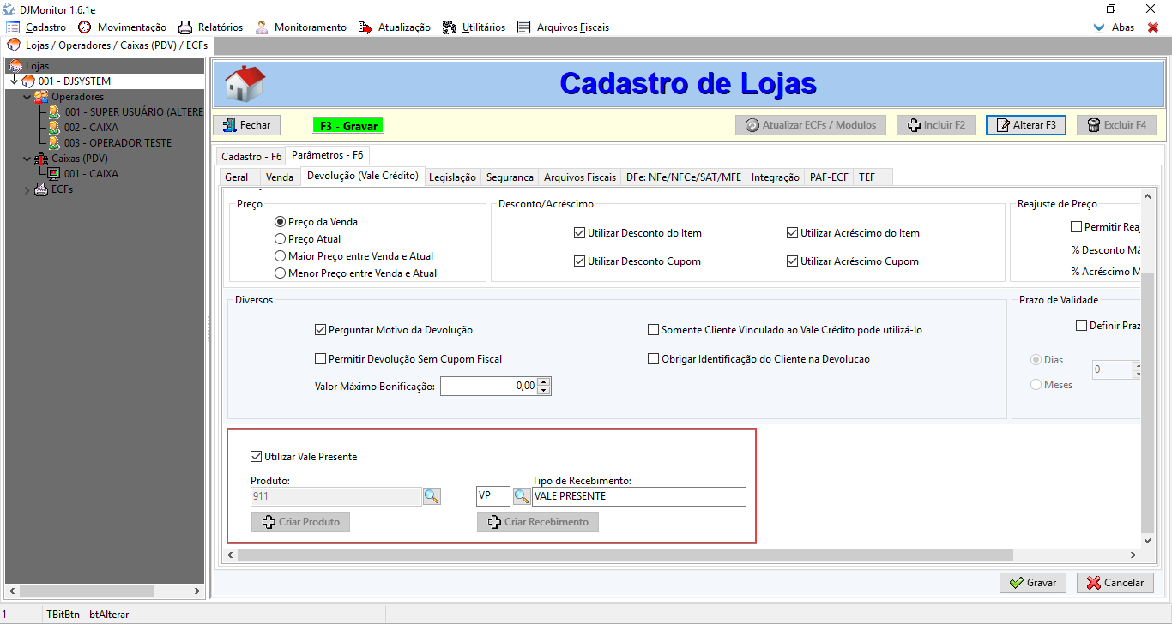The image size is (1172, 624).
Task: Open the Abas dropdown chevron
Action: click(1099, 27)
